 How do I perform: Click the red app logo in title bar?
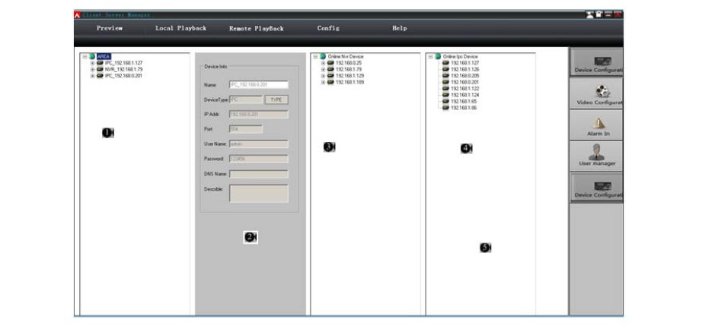78,14
